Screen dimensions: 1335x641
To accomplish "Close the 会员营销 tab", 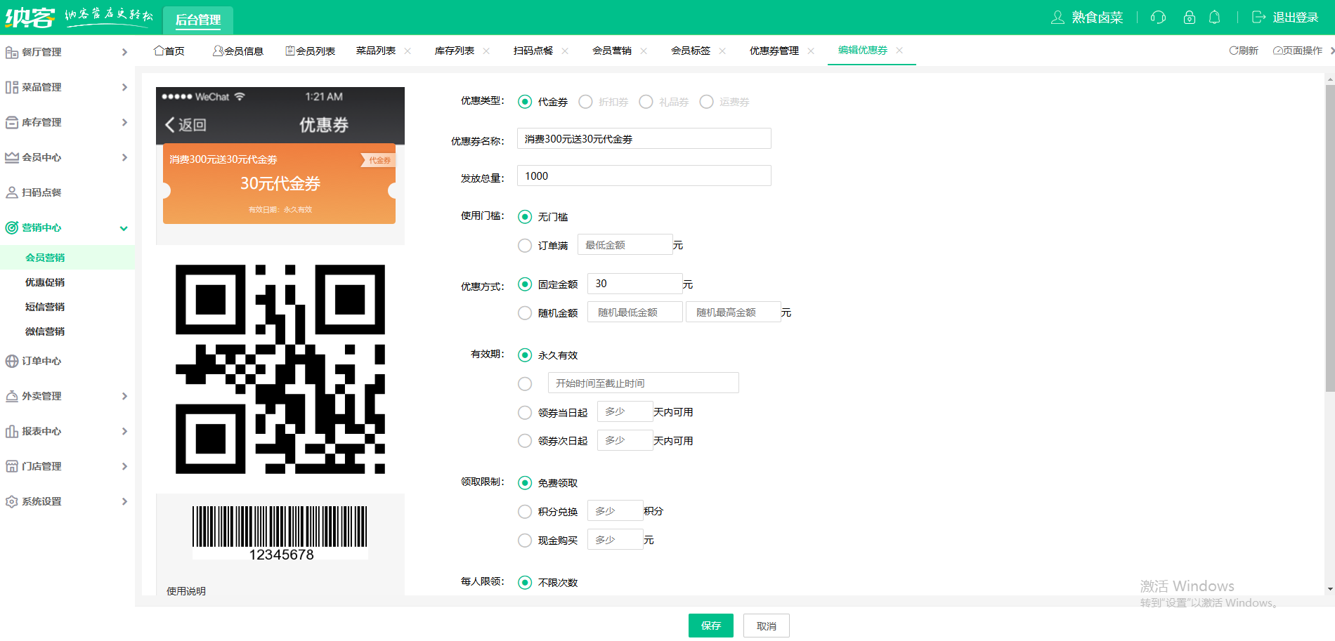I will 644,51.
